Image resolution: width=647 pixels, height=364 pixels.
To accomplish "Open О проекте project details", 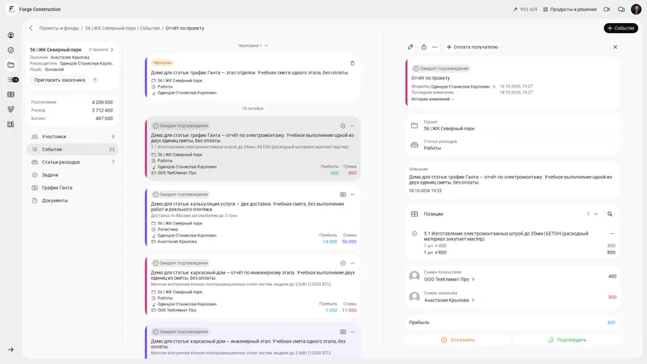I will click(x=101, y=49).
